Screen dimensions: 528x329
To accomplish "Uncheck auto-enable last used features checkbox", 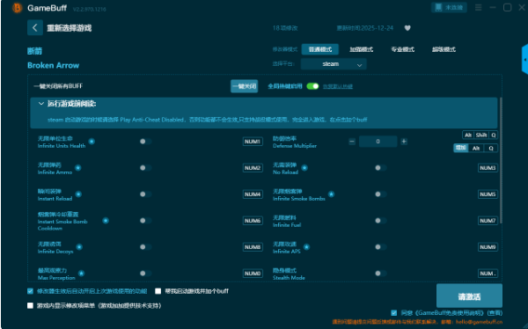I will click(30, 291).
